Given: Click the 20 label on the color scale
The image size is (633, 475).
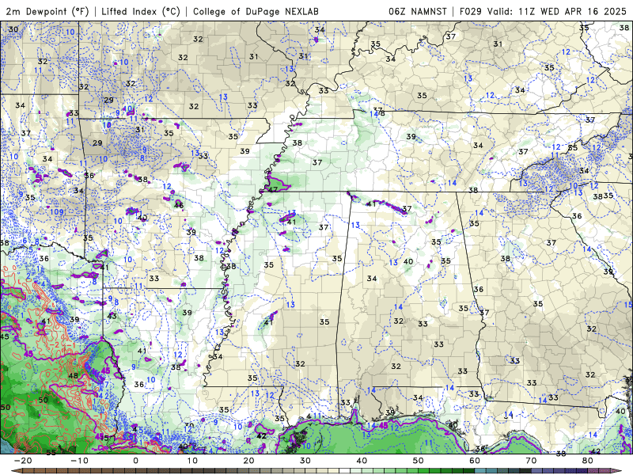Looking at the screenshot, I should pyautogui.click(x=248, y=461).
